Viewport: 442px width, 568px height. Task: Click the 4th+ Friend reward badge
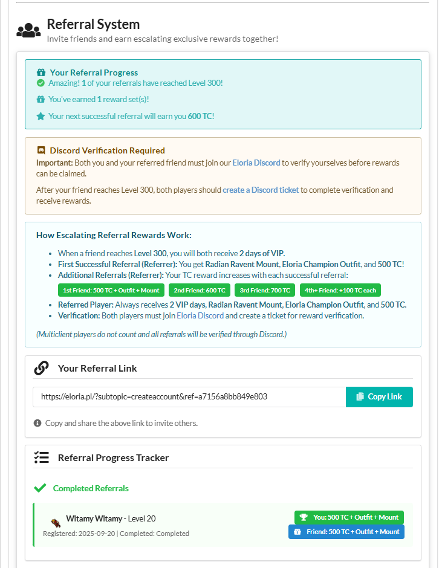[340, 290]
